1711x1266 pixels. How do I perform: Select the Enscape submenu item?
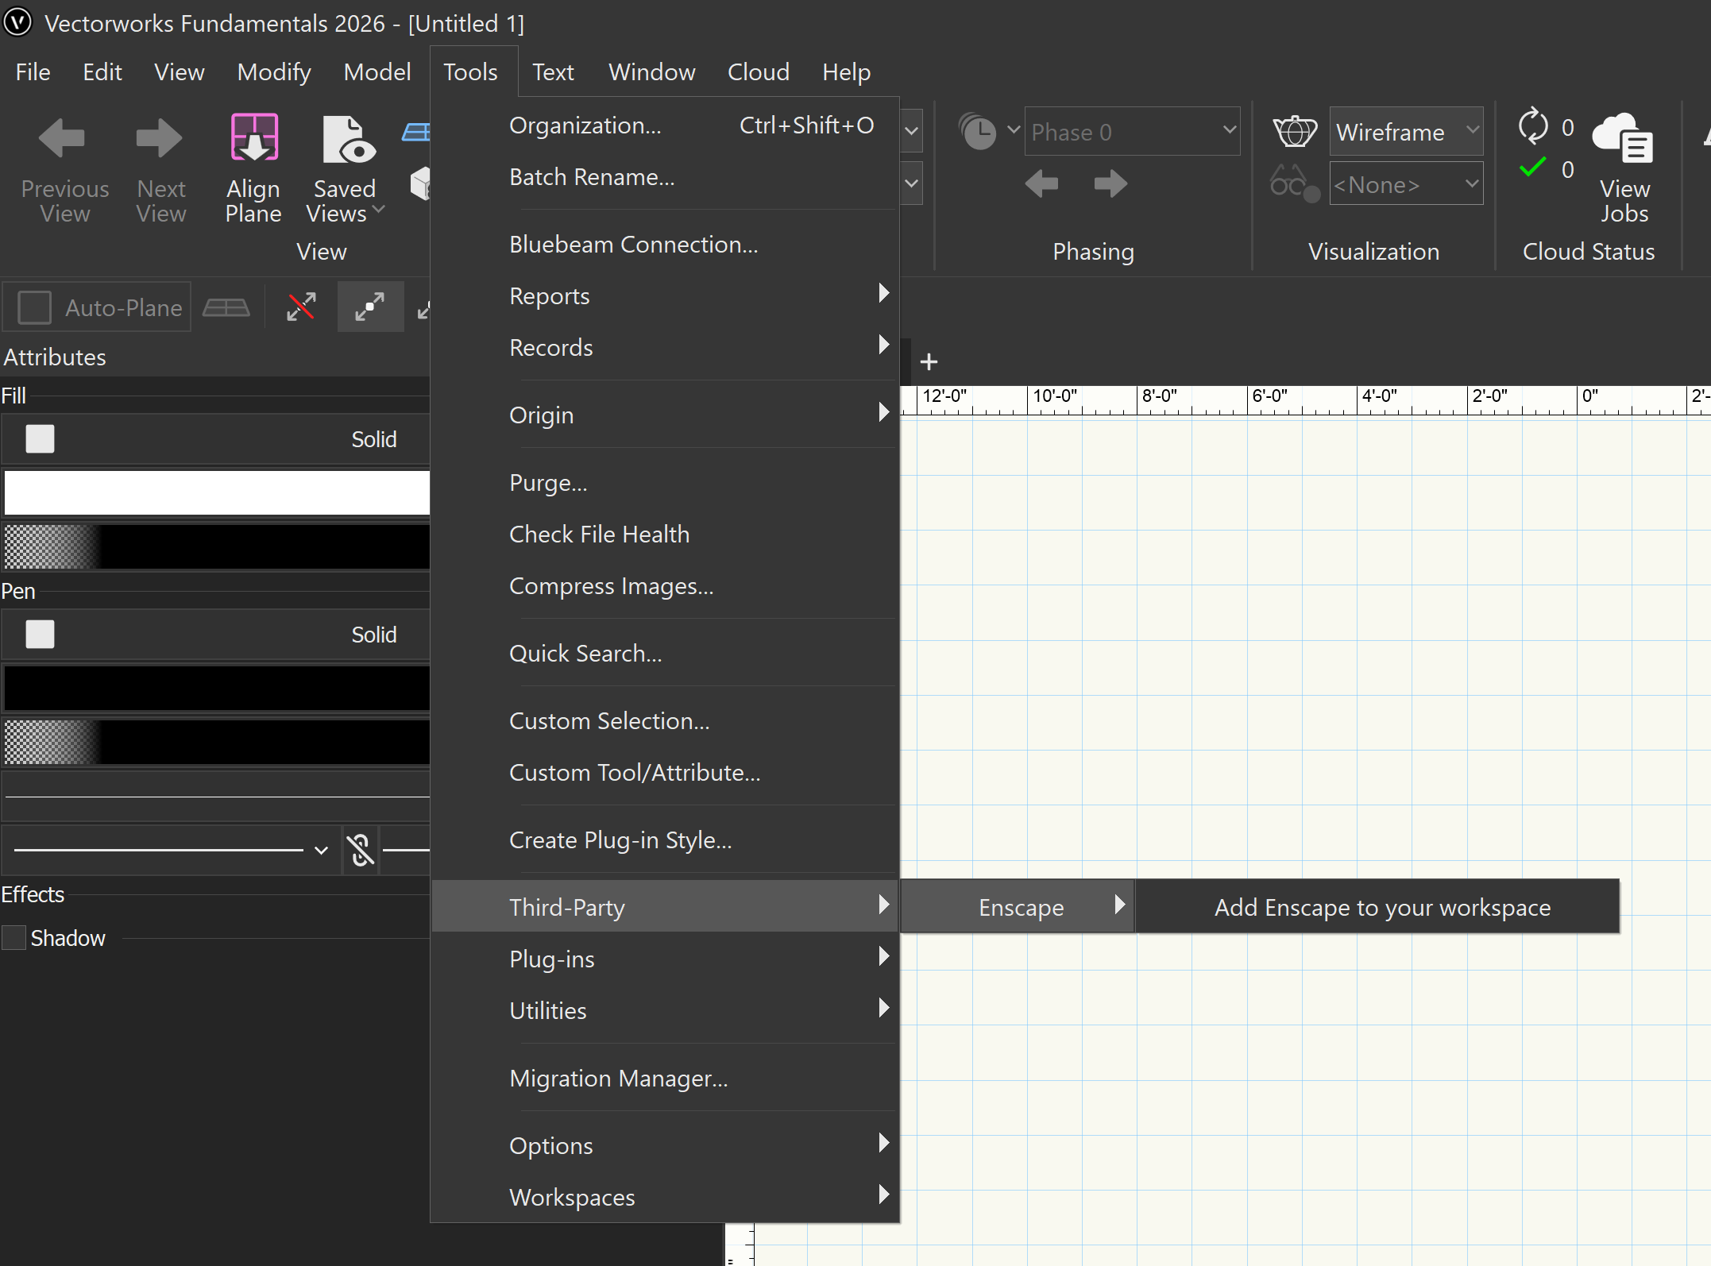tap(1018, 906)
